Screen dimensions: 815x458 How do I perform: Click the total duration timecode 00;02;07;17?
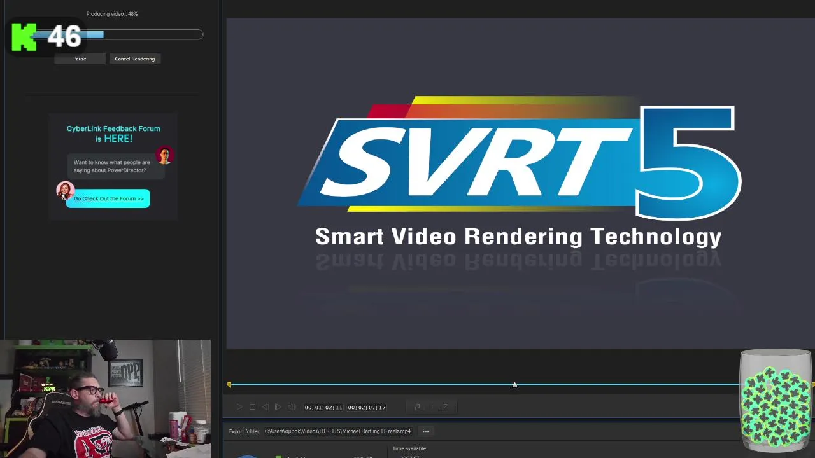coord(367,407)
